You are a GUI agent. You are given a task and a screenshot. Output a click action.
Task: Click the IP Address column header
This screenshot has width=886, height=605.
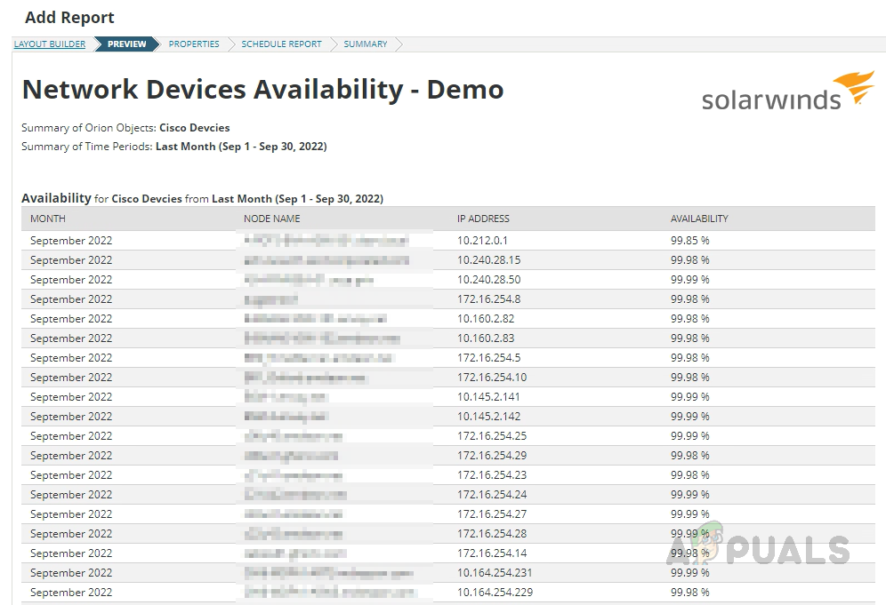(483, 219)
